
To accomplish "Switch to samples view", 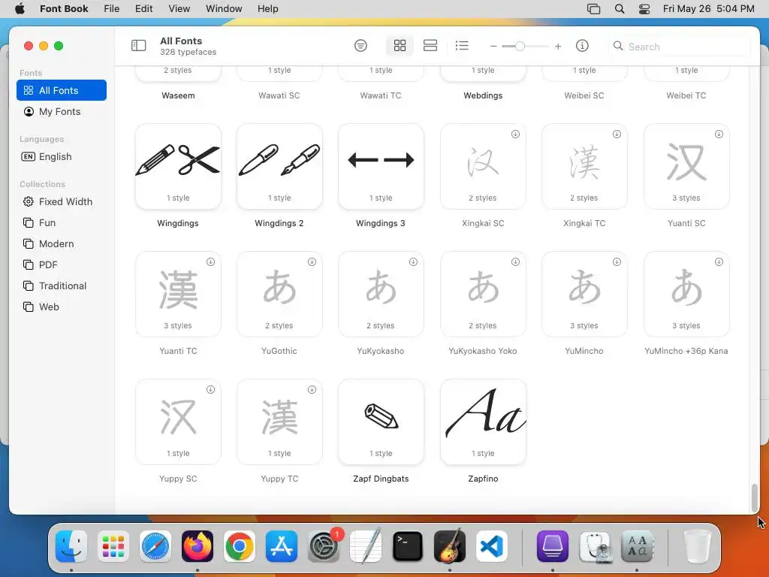I will click(x=430, y=46).
